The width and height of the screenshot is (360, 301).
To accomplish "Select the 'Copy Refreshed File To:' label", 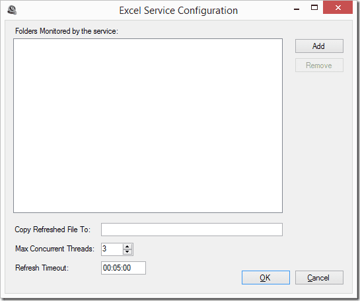I will point(53,230).
